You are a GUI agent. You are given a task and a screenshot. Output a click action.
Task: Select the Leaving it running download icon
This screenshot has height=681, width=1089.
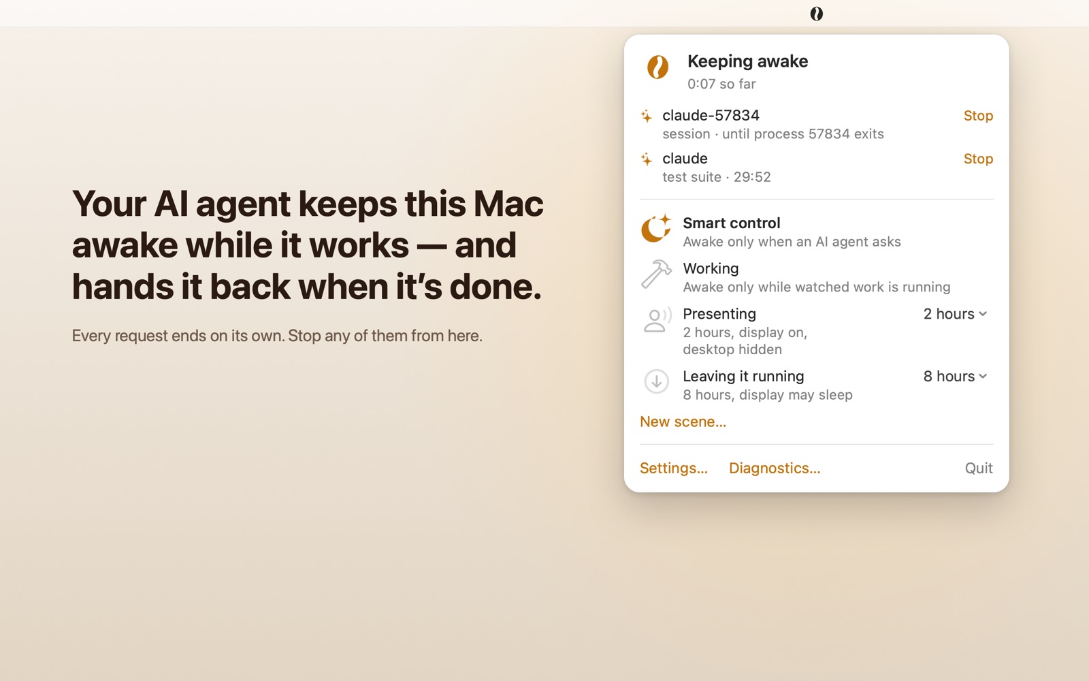click(x=656, y=381)
